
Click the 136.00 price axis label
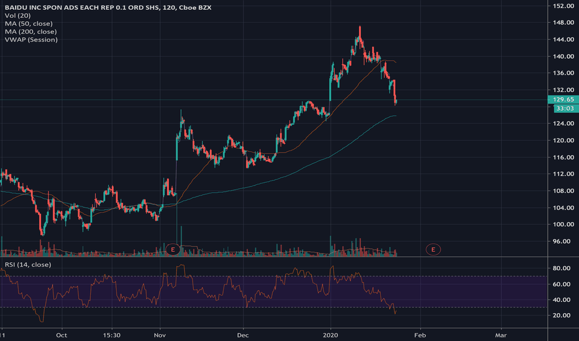(x=563, y=73)
